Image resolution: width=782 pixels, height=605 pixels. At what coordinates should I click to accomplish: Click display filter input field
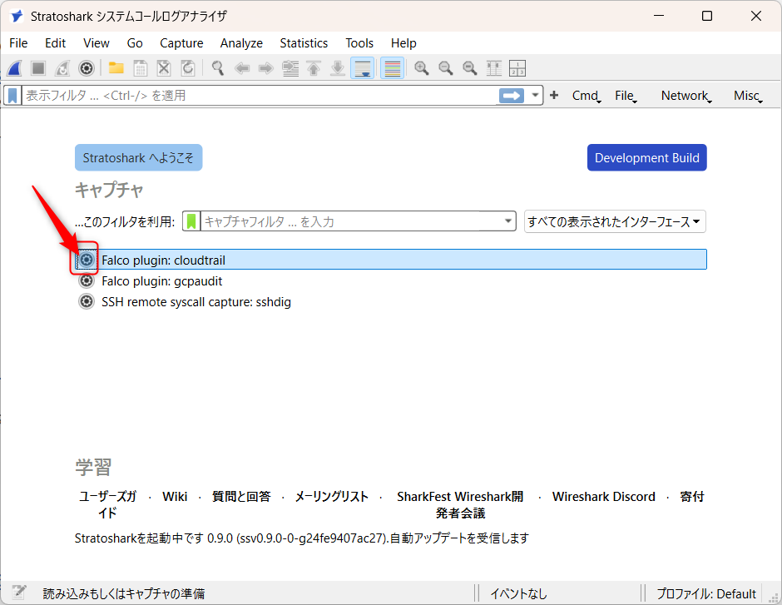(x=260, y=95)
